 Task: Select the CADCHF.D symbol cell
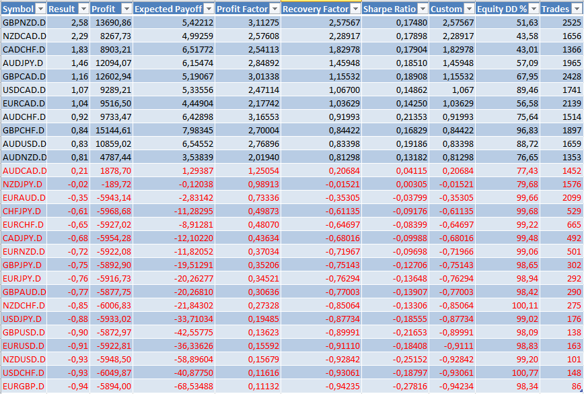[x=24, y=50]
